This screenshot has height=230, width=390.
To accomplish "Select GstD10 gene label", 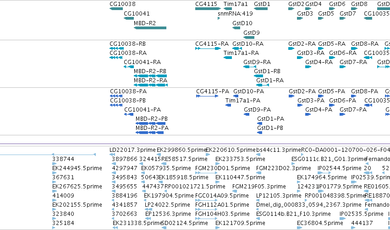I will point(242,23).
